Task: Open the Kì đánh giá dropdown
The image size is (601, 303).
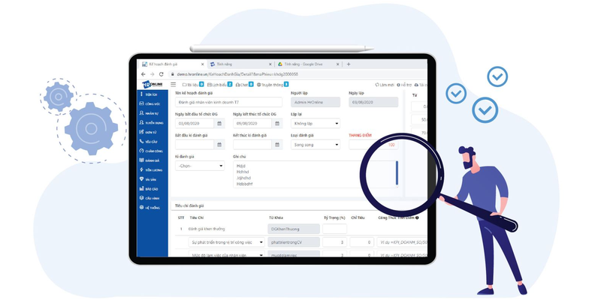Action: point(200,166)
